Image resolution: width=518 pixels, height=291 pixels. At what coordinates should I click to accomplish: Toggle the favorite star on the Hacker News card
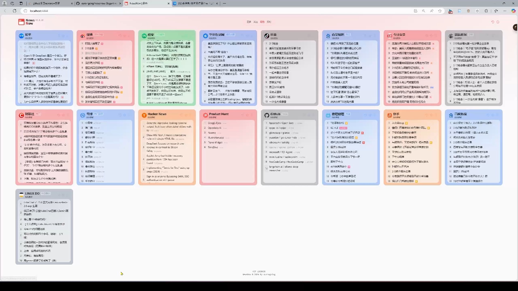point(186,115)
